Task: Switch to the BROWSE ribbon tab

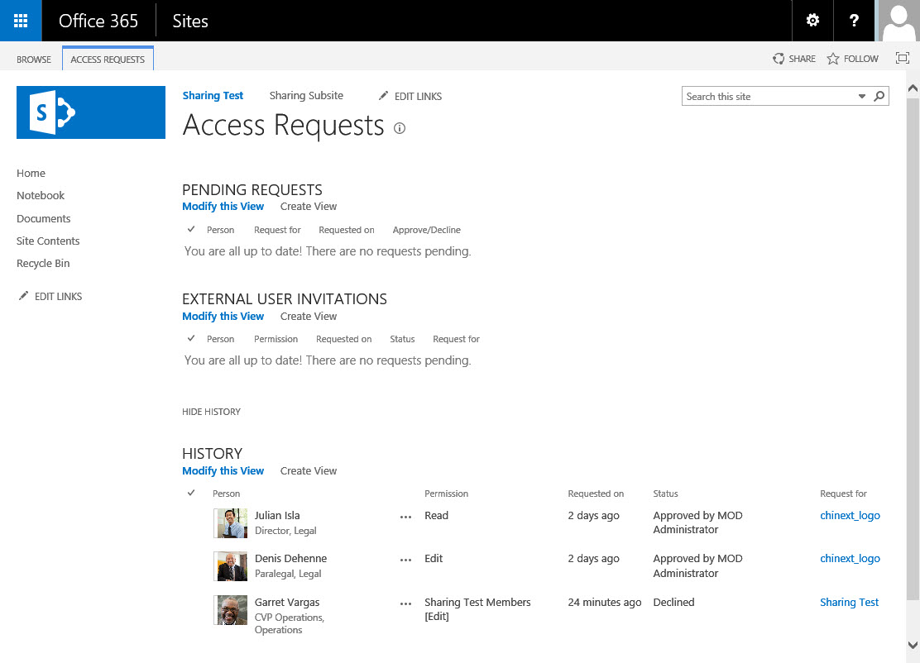Action: (34, 60)
